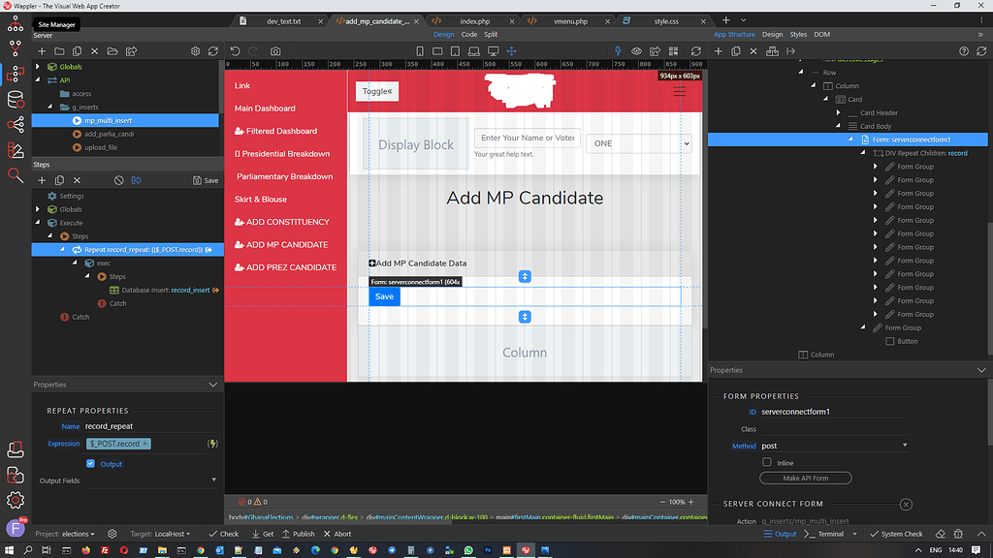Enable the Inline checkbox in Form Properties

pos(767,462)
